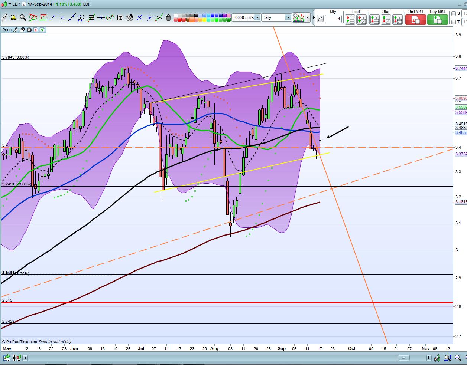The image size is (467, 365).
Task: Choose the crossed lines drawing tool
Action: point(149,17)
